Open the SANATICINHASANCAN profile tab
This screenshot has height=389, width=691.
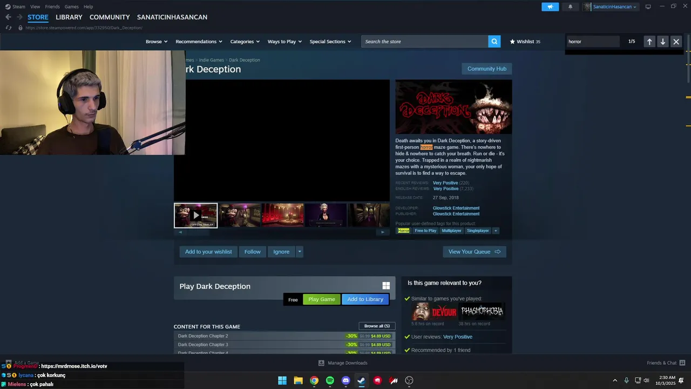click(172, 17)
